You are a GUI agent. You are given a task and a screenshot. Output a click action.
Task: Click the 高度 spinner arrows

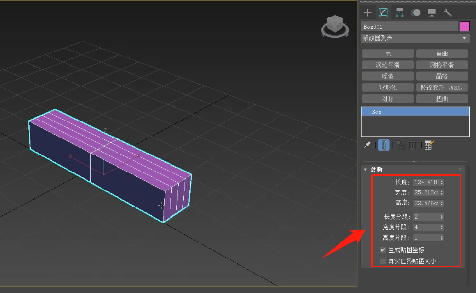pos(442,203)
